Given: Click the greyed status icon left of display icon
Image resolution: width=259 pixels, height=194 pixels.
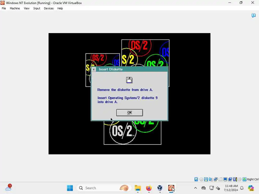Looking at the screenshot, I should [x=220, y=179].
